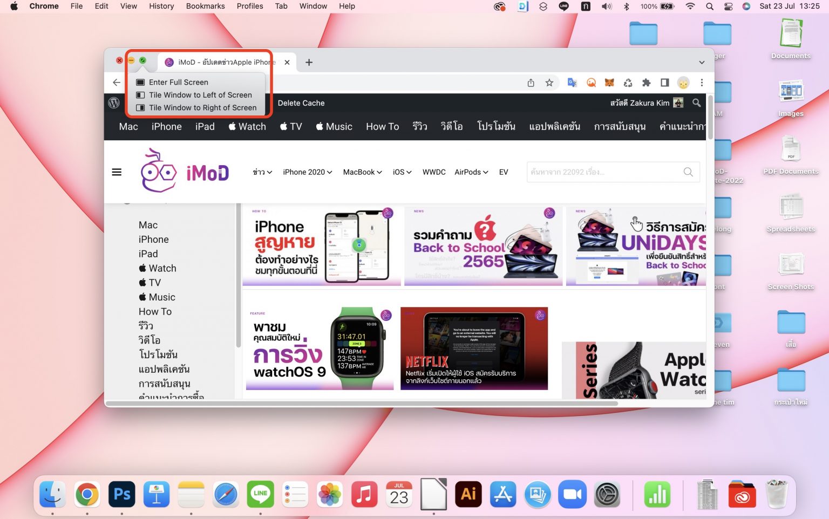
Task: Expand the AirPods navigation dropdown
Action: point(471,172)
